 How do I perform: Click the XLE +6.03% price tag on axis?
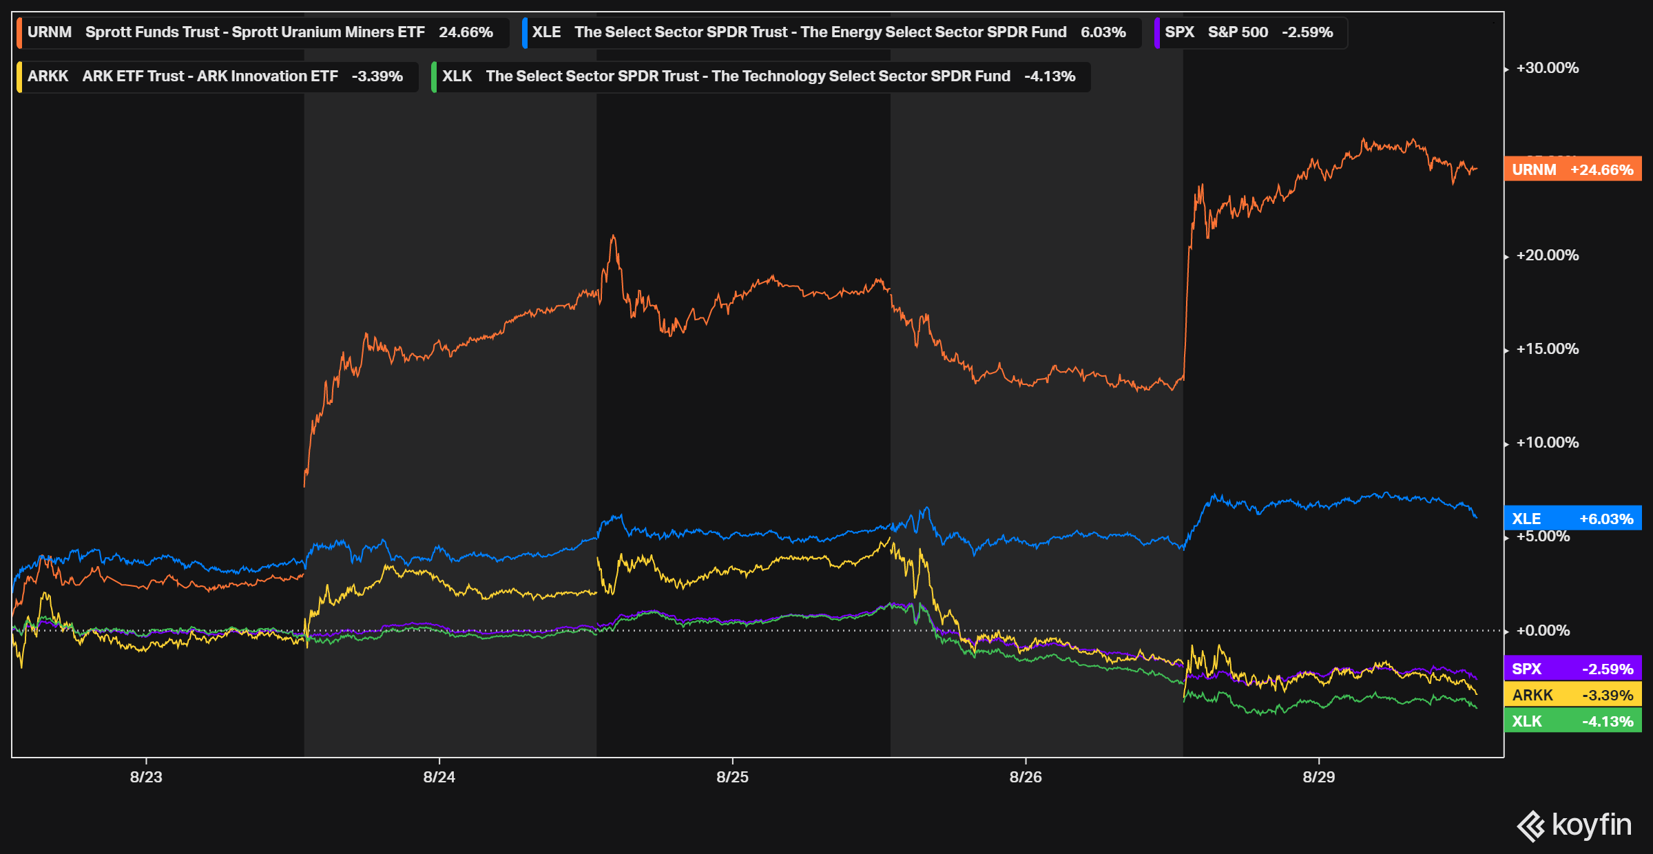click(x=1573, y=519)
